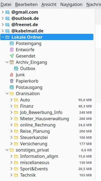101x181 pixels.
Task: Click the Archiv_Eingang archive box icon
Action: pyautogui.click(x=12, y=62)
